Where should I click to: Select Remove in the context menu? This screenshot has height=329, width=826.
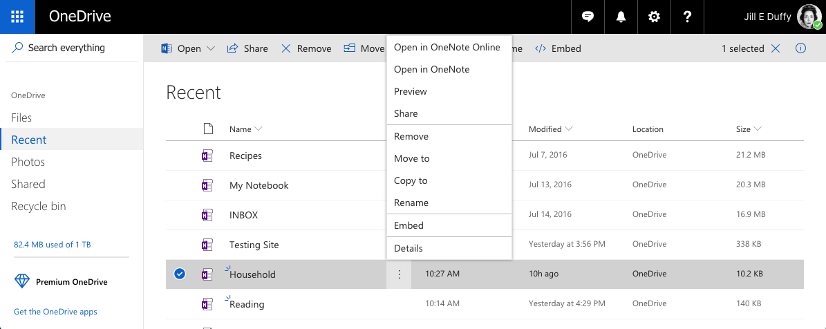pyautogui.click(x=449, y=136)
